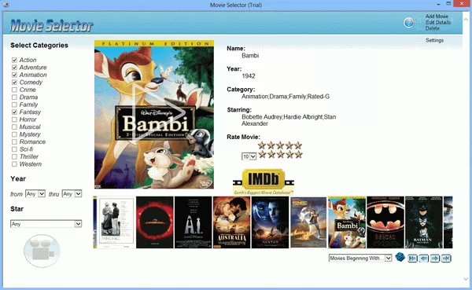Open the Star dropdown
The height and width of the screenshot is (290, 472).
(x=46, y=224)
